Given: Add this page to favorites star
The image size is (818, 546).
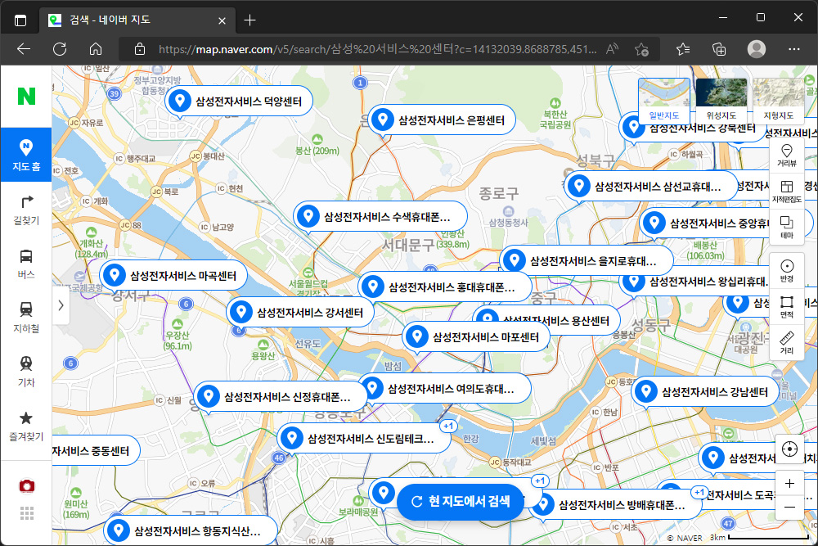Looking at the screenshot, I should click(x=641, y=49).
